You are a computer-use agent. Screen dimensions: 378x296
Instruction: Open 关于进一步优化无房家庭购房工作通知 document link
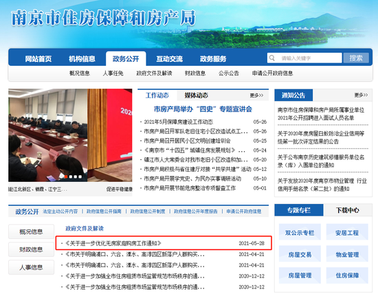(x=113, y=243)
